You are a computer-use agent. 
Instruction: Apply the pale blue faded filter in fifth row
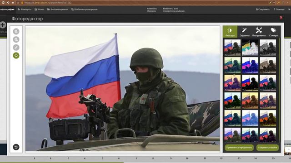(250, 118)
